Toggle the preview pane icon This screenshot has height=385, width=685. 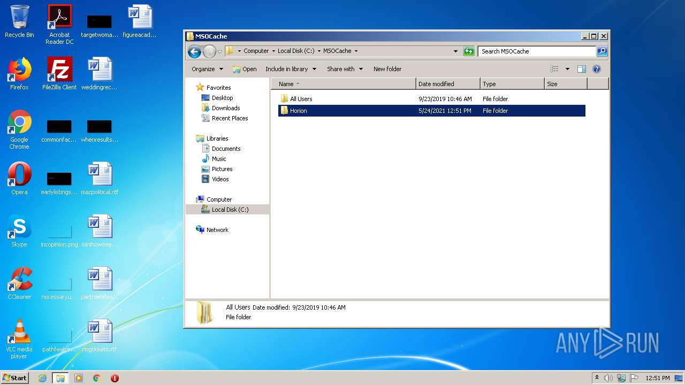click(x=582, y=69)
